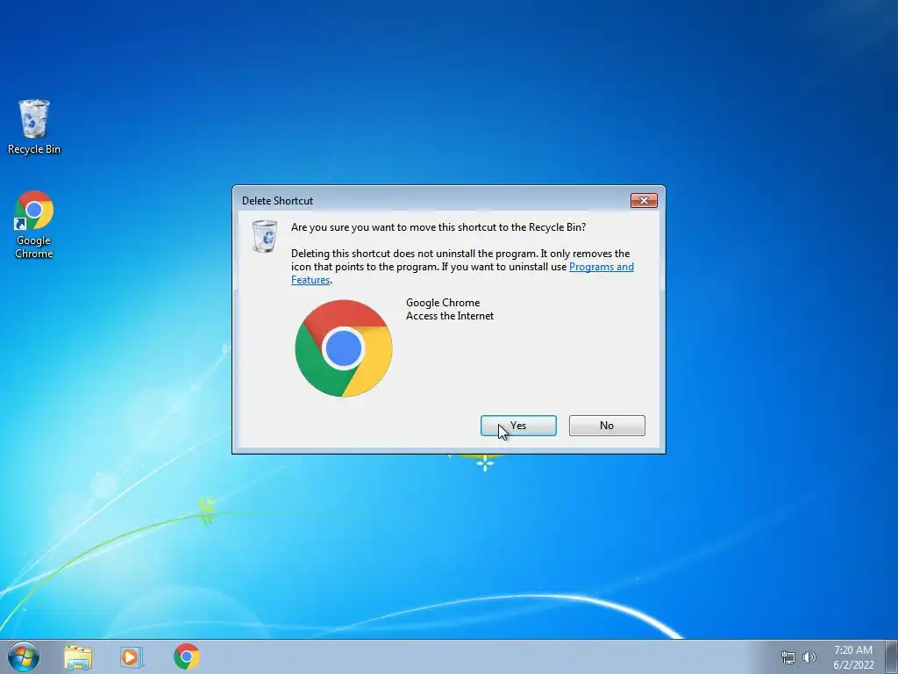Click the recycle bin icon in dialog
The image size is (898, 674).
(x=265, y=235)
